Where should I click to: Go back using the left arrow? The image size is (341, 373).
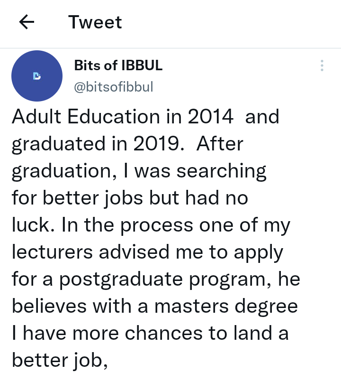click(28, 22)
